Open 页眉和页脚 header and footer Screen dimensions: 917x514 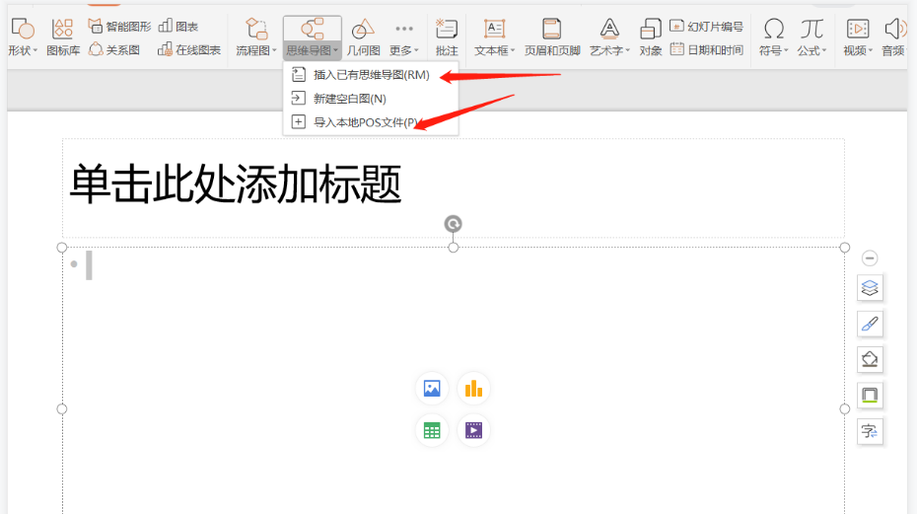point(551,37)
